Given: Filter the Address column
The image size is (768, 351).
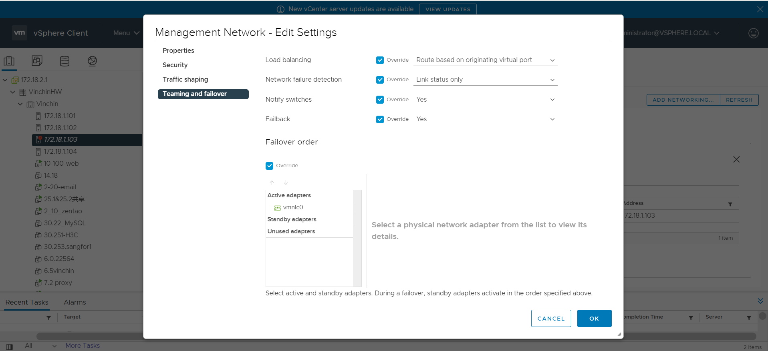Looking at the screenshot, I should [730, 204].
